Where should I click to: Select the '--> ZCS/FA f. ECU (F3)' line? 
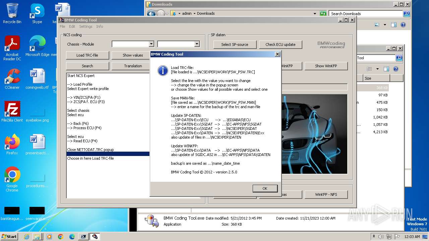[86, 102]
